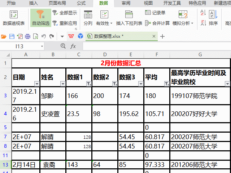
Task: Click the open folder icon
Action: 4,36
